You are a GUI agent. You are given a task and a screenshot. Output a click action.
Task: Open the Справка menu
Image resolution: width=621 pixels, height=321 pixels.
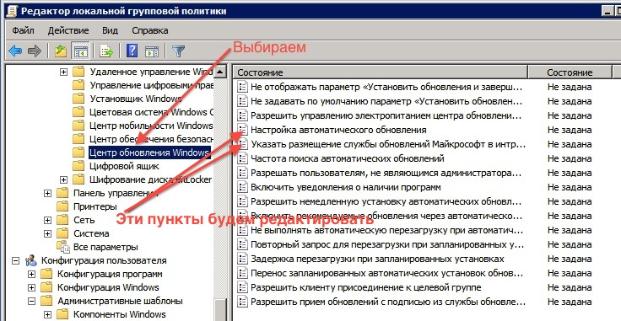click(x=149, y=30)
